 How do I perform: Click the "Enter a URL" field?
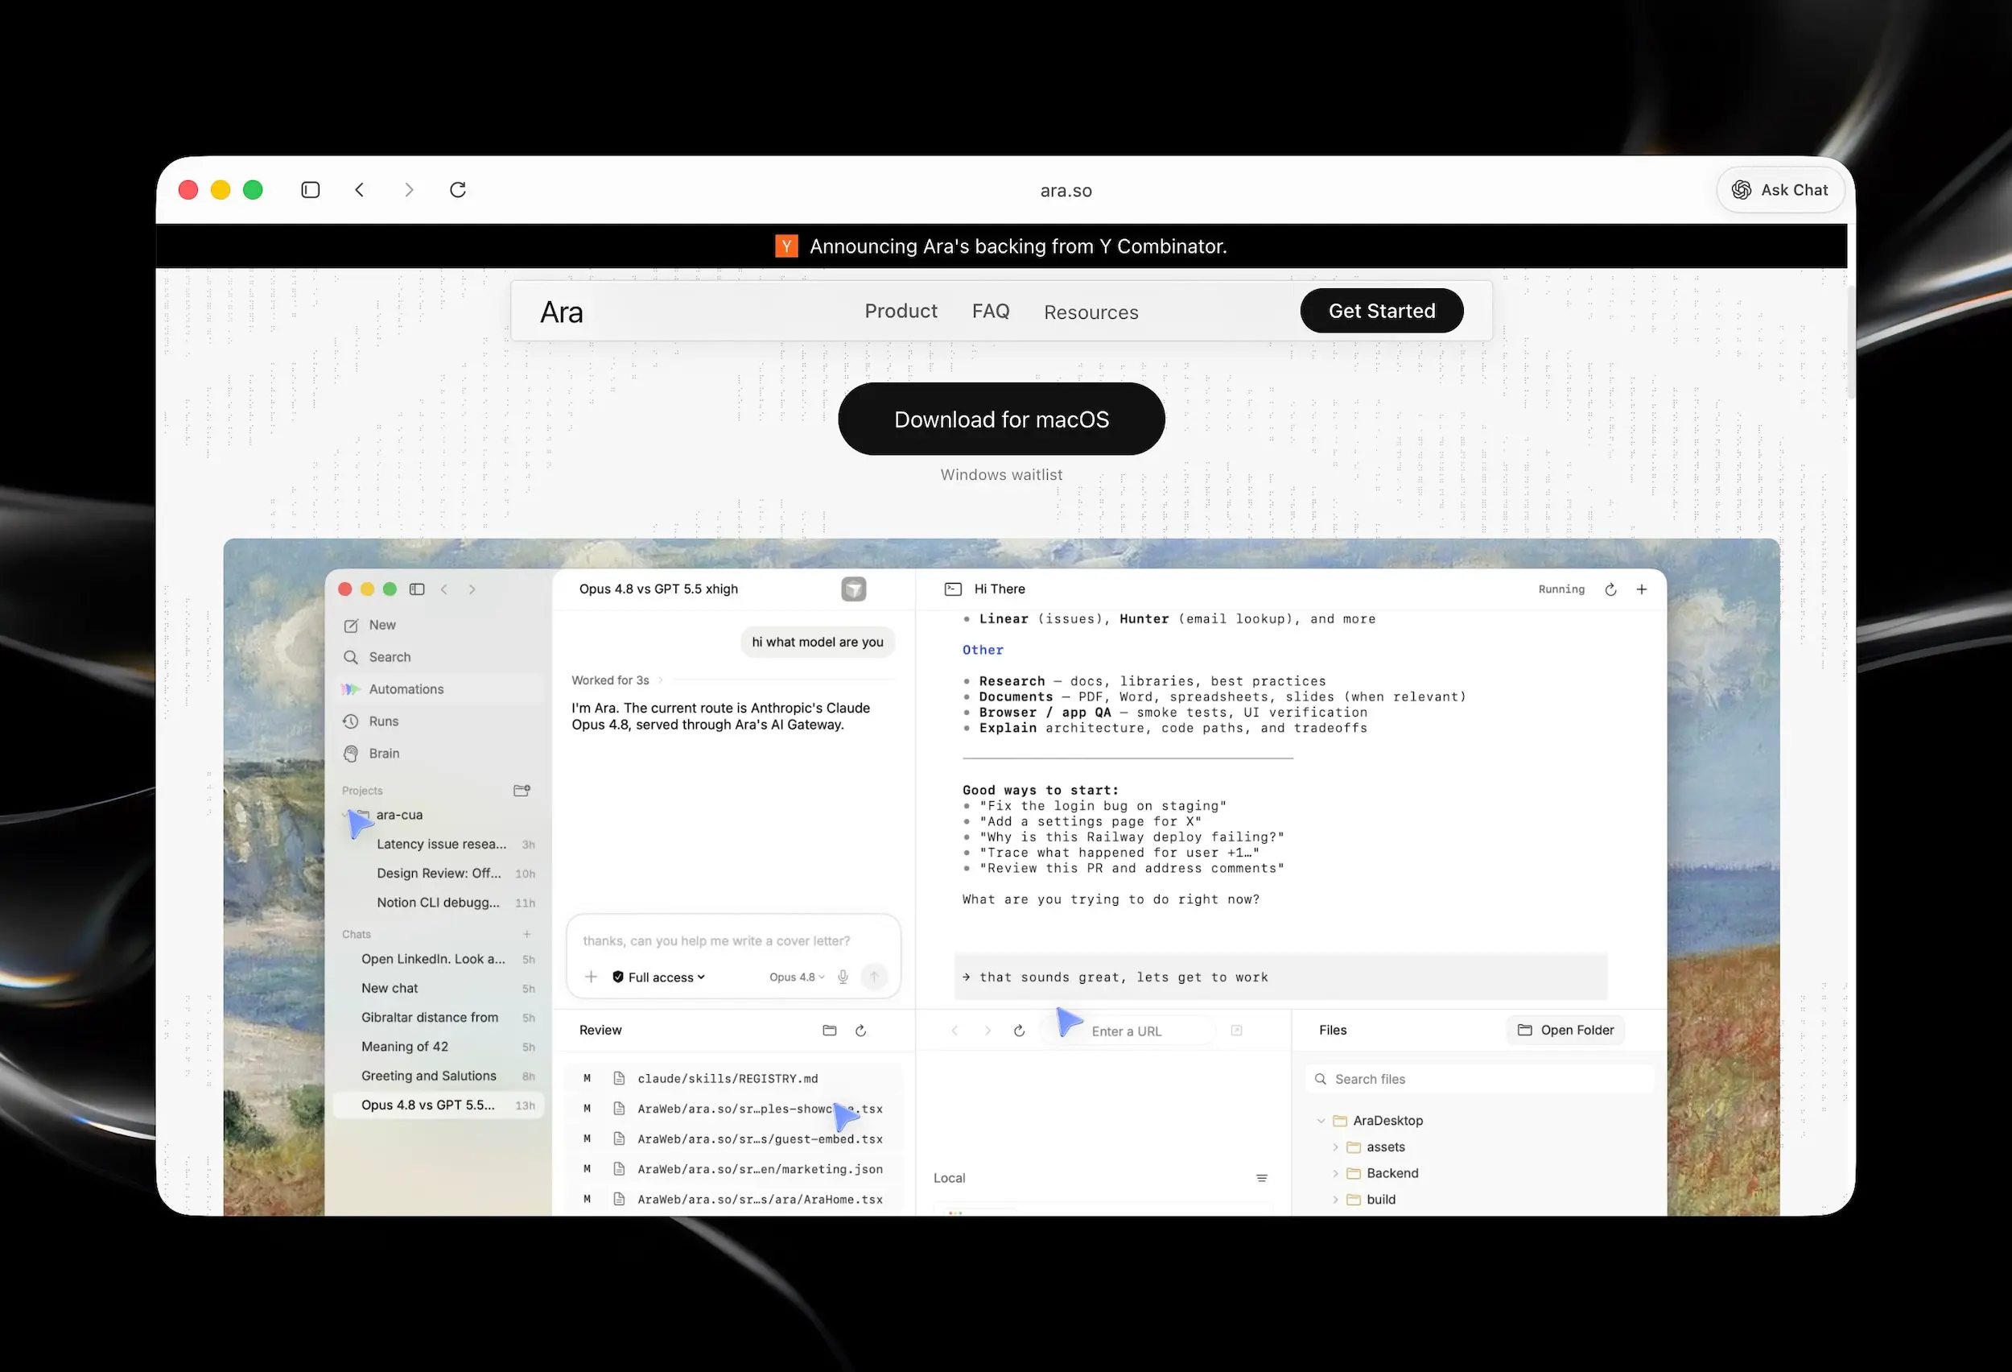tap(1128, 1031)
